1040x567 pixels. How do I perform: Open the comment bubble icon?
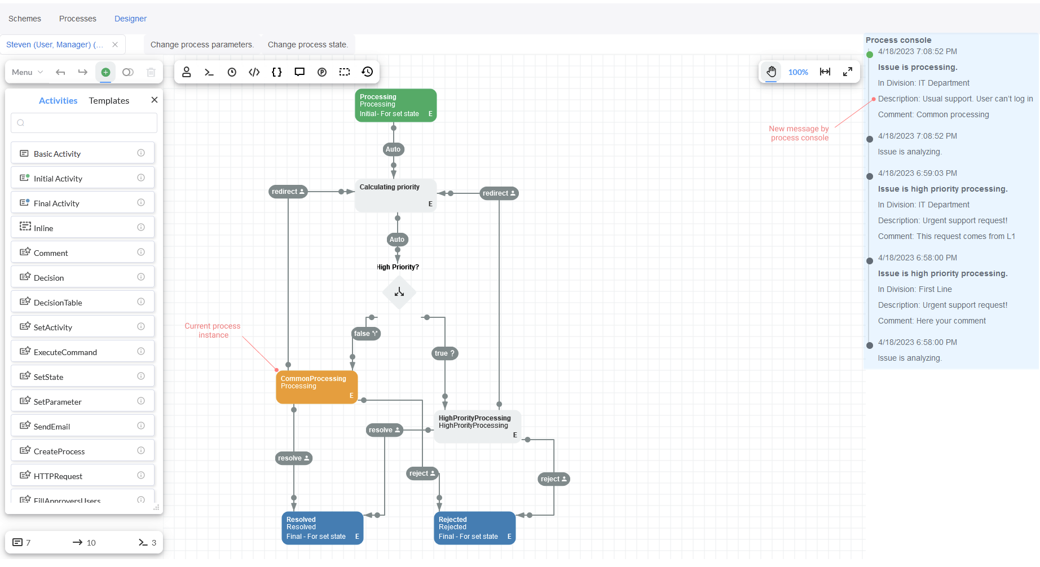point(299,72)
